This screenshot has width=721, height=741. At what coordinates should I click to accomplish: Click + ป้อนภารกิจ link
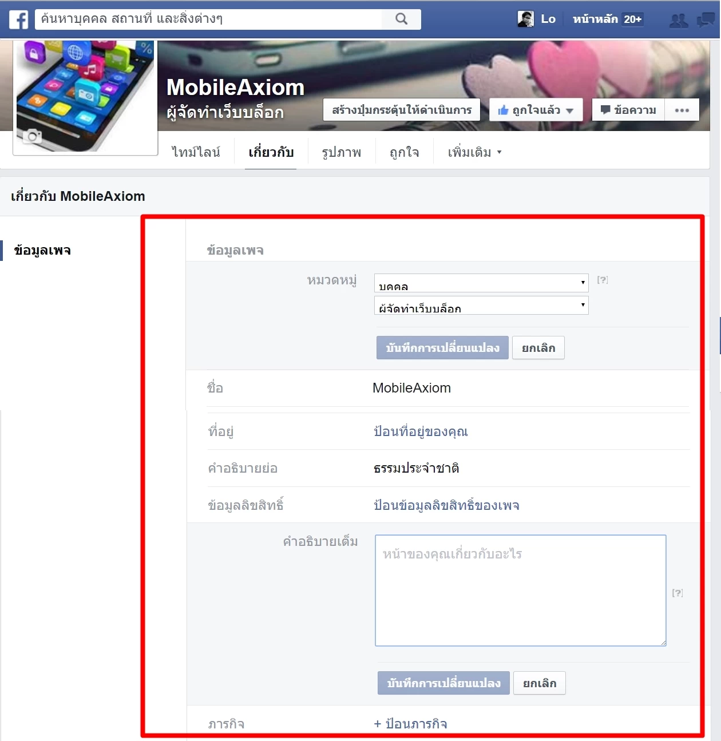click(x=410, y=724)
